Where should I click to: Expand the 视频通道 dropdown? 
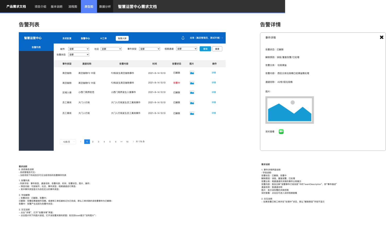pyautogui.click(x=187, y=49)
